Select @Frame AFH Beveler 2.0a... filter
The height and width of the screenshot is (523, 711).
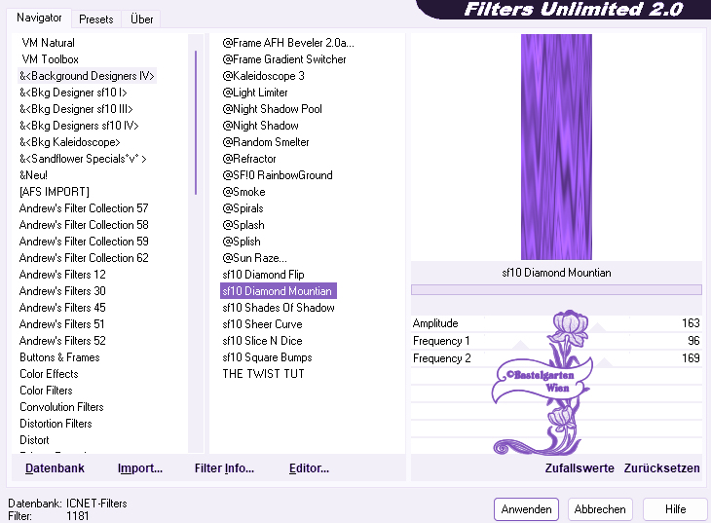pyautogui.click(x=288, y=43)
